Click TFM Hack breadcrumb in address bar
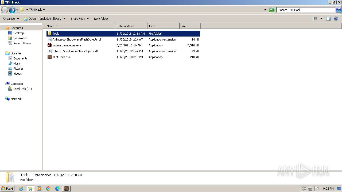Image resolution: width=342 pixels, height=192 pixels. 35,10
